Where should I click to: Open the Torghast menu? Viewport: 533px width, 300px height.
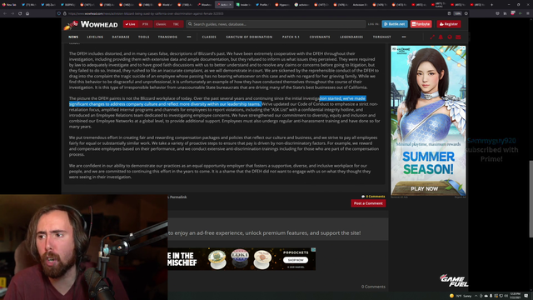[x=381, y=37]
